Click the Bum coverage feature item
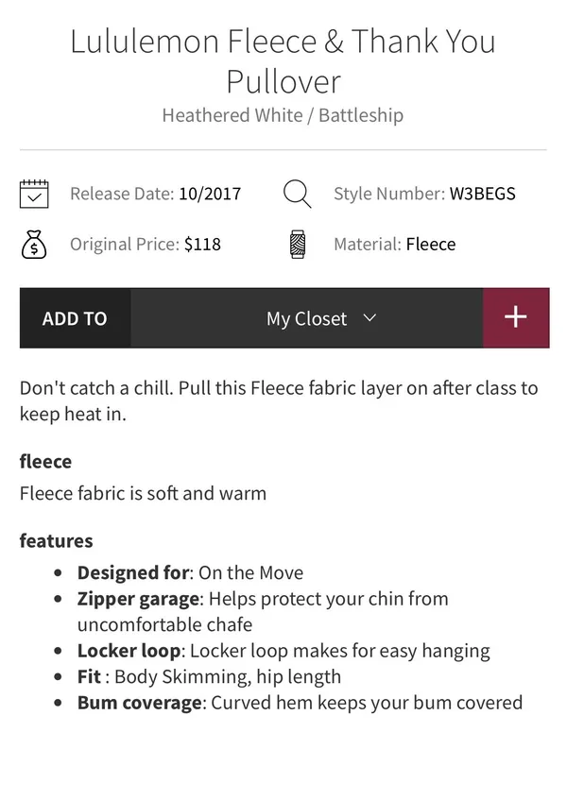This screenshot has height=800, width=567. (x=301, y=703)
